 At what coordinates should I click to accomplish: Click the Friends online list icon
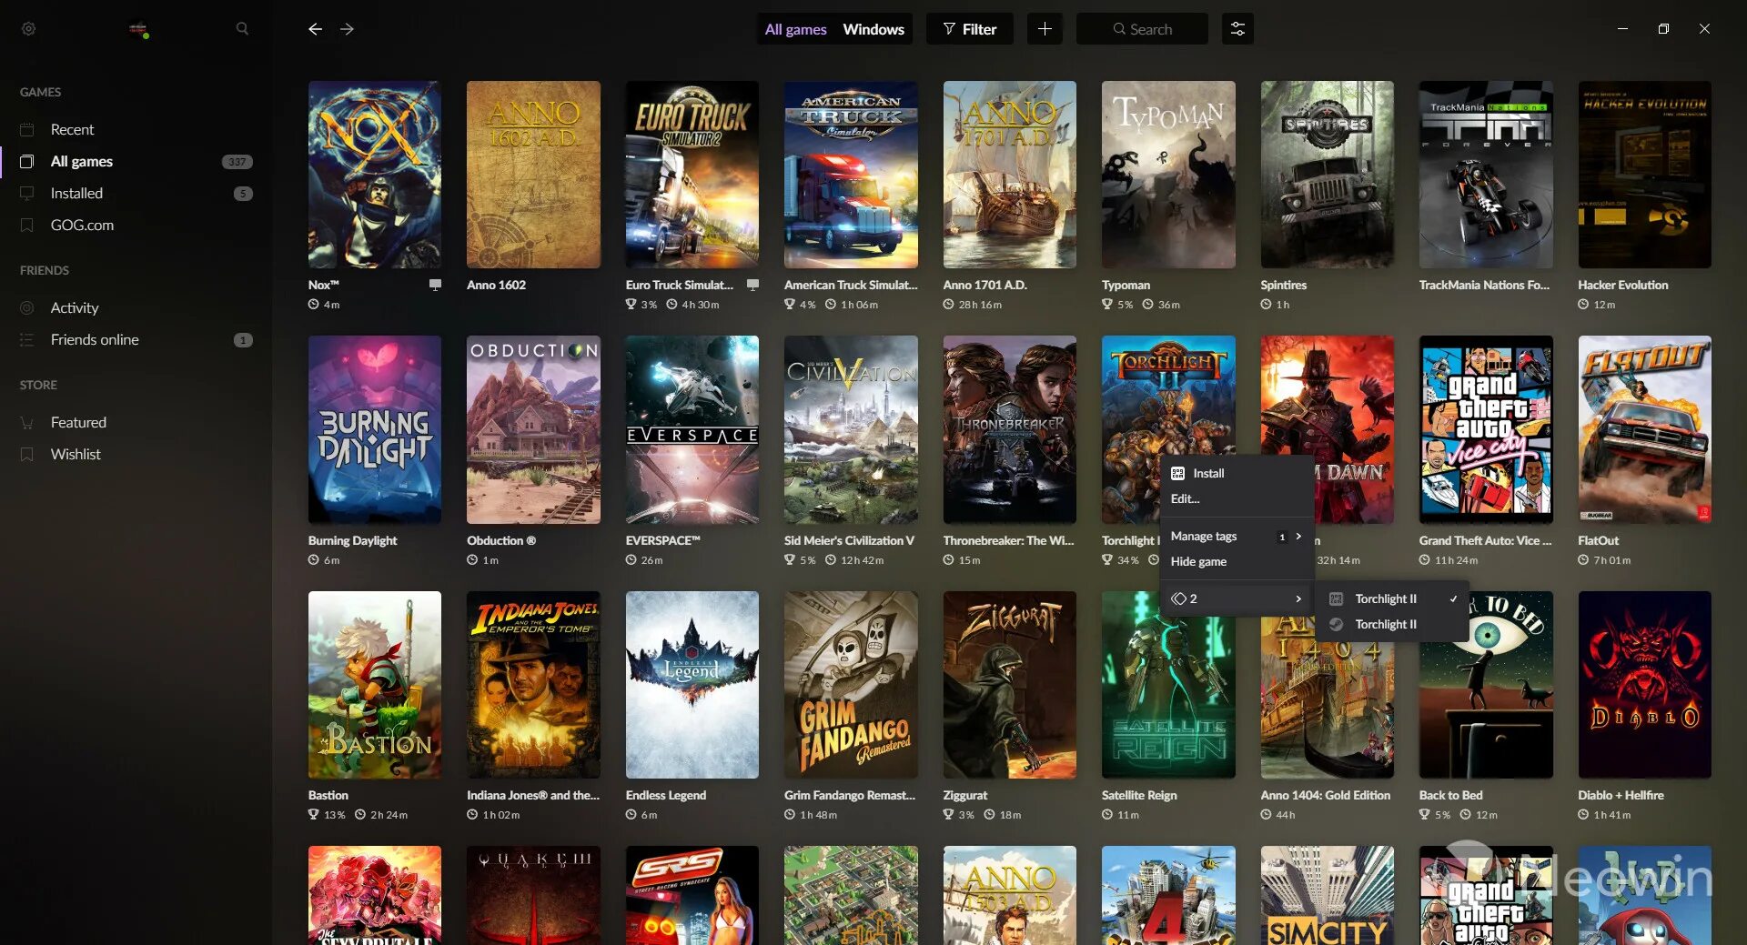coord(27,339)
